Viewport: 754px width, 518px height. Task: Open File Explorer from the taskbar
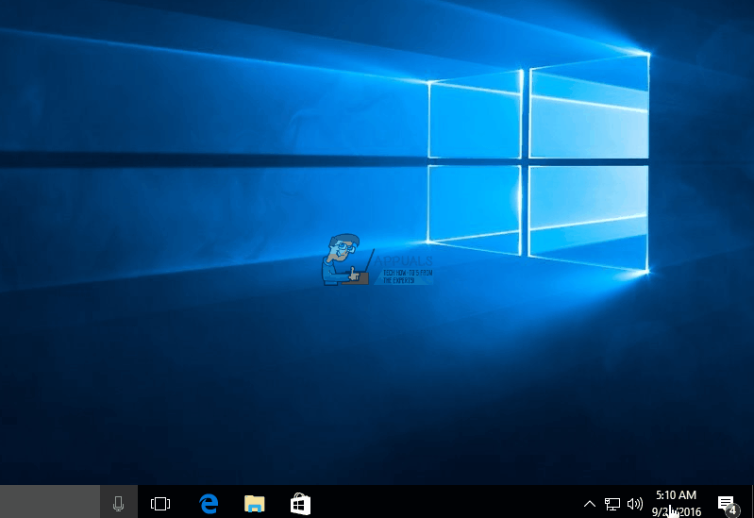pos(255,504)
